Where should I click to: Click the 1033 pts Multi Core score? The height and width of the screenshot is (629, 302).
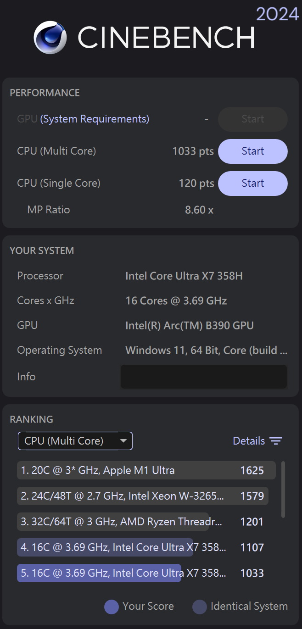tap(193, 151)
